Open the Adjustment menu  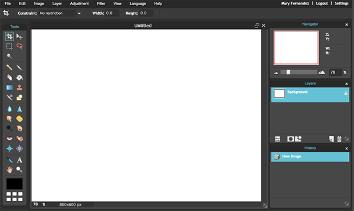(x=79, y=3)
